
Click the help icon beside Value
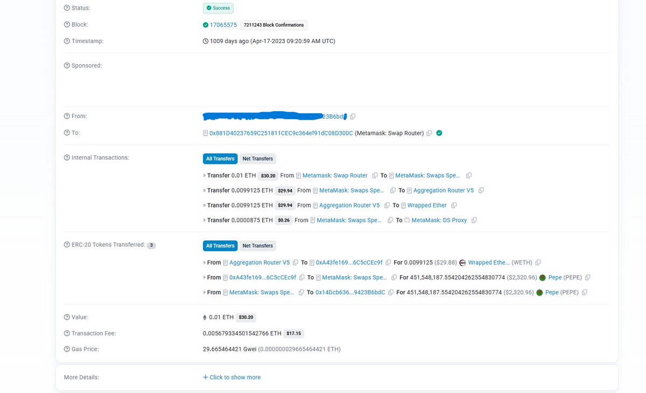click(67, 318)
